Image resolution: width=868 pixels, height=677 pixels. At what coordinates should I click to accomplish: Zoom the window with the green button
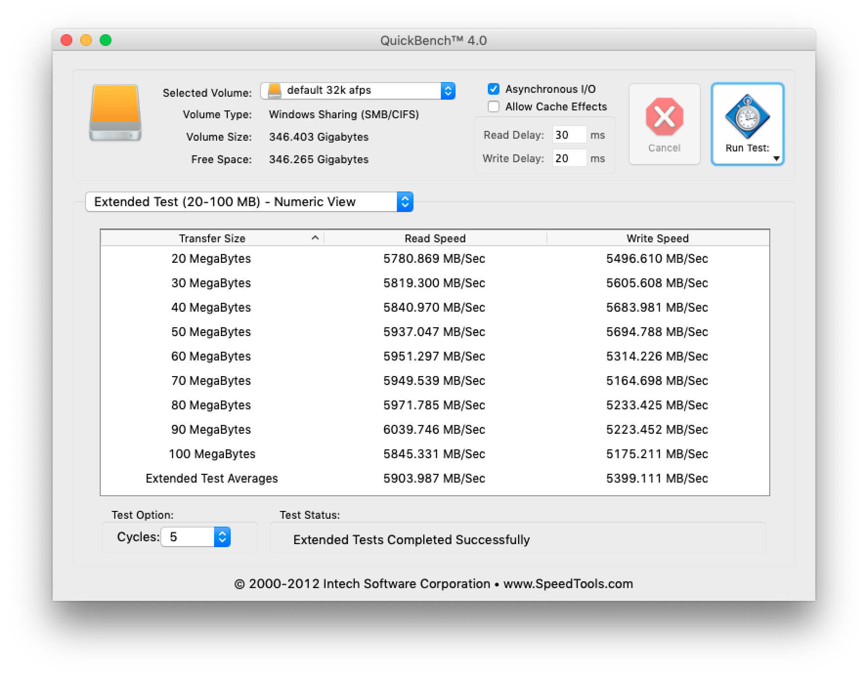(x=106, y=40)
